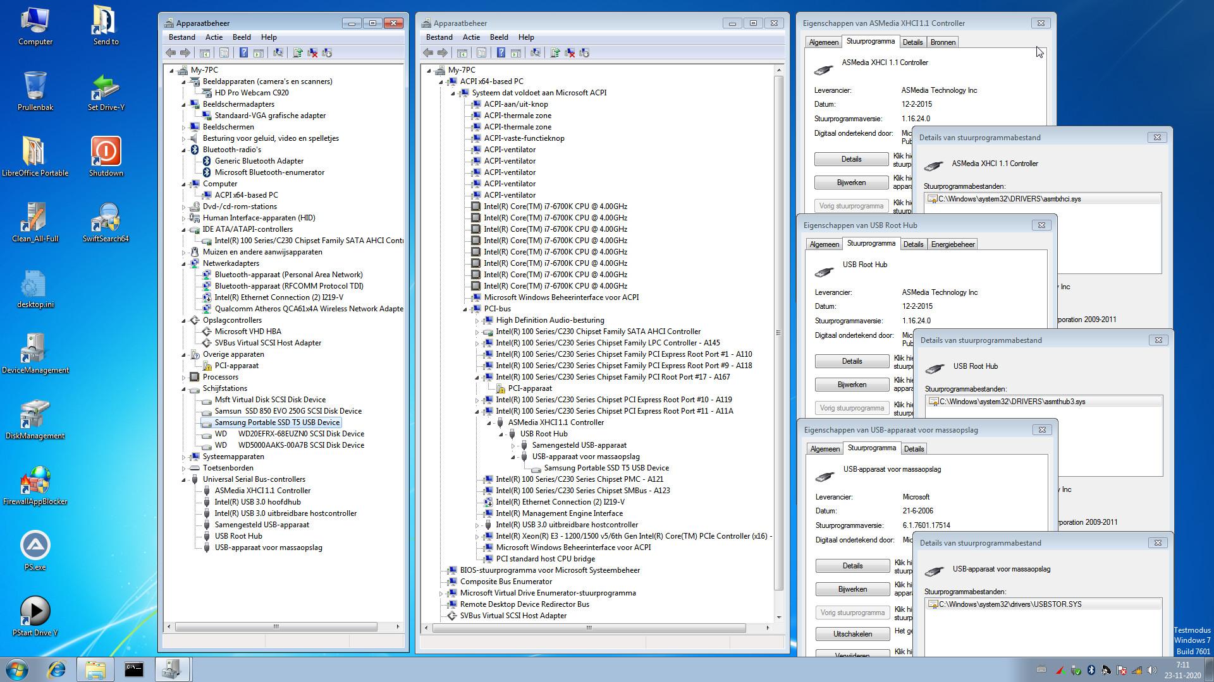Click Bijwerken button in USB Root Hub properties
The width and height of the screenshot is (1214, 682).
(x=852, y=385)
